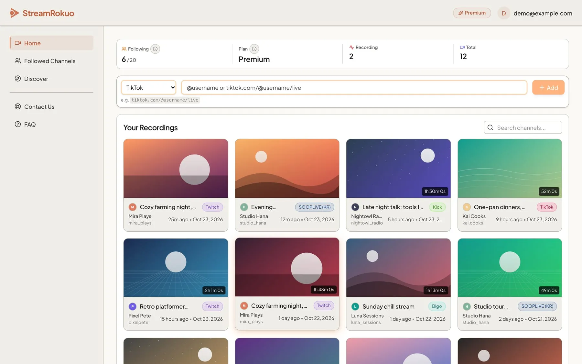
Task: Click the Kick platform tag
Action: pos(437,207)
